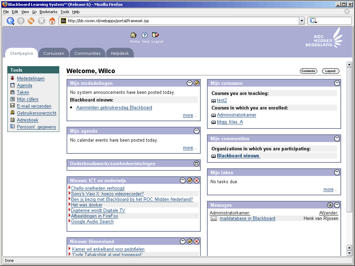Expand the Onderhoudswerkzaamheden/storingen module

coord(197,163)
